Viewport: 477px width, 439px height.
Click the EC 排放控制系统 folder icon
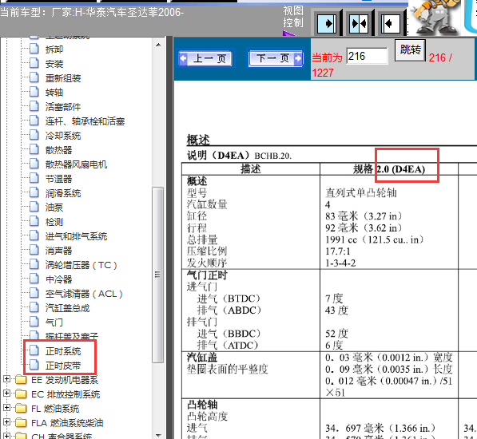point(21,394)
